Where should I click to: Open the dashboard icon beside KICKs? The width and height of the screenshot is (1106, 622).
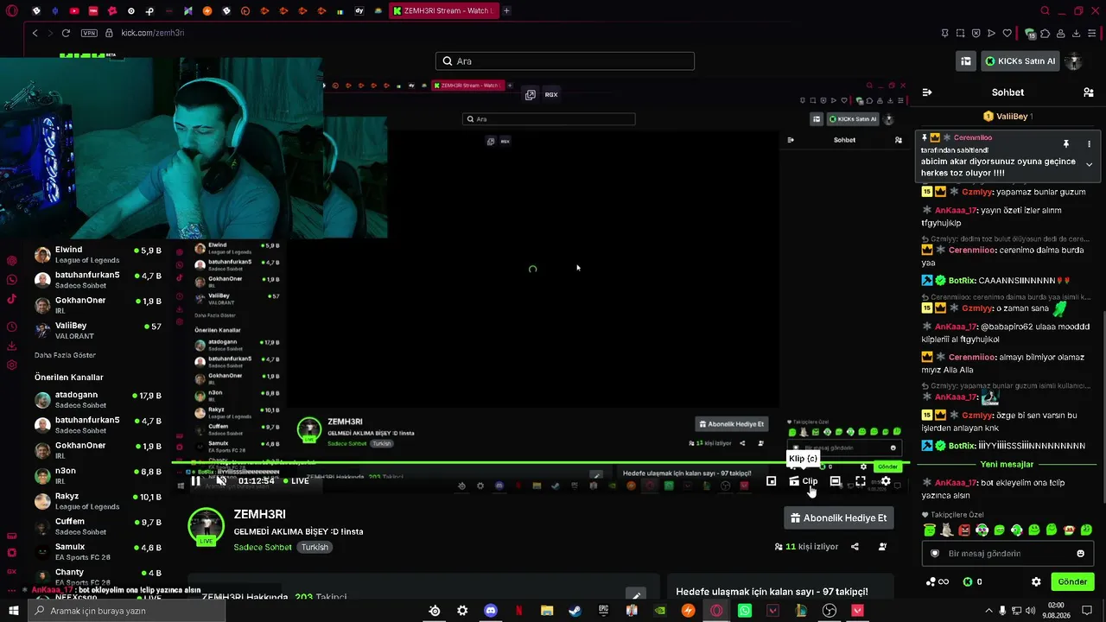coord(966,61)
